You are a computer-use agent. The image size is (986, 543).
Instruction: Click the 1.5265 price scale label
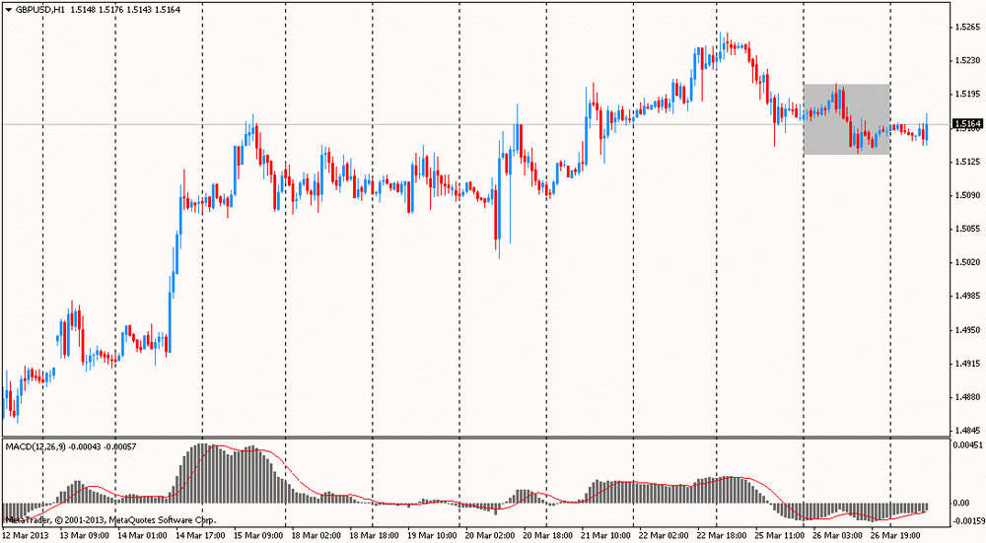(x=967, y=27)
